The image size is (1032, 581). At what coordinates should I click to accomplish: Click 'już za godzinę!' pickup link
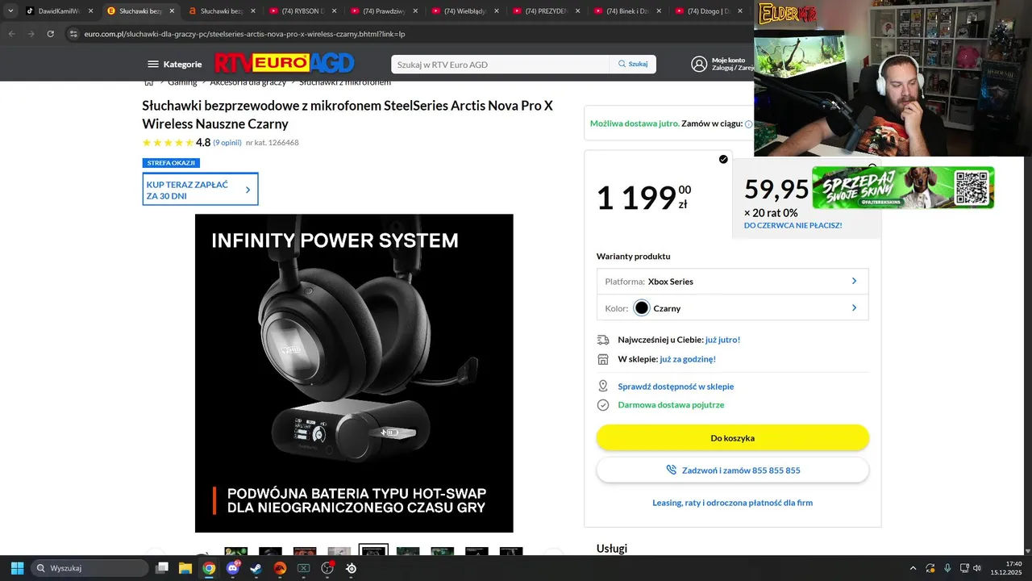click(x=688, y=359)
